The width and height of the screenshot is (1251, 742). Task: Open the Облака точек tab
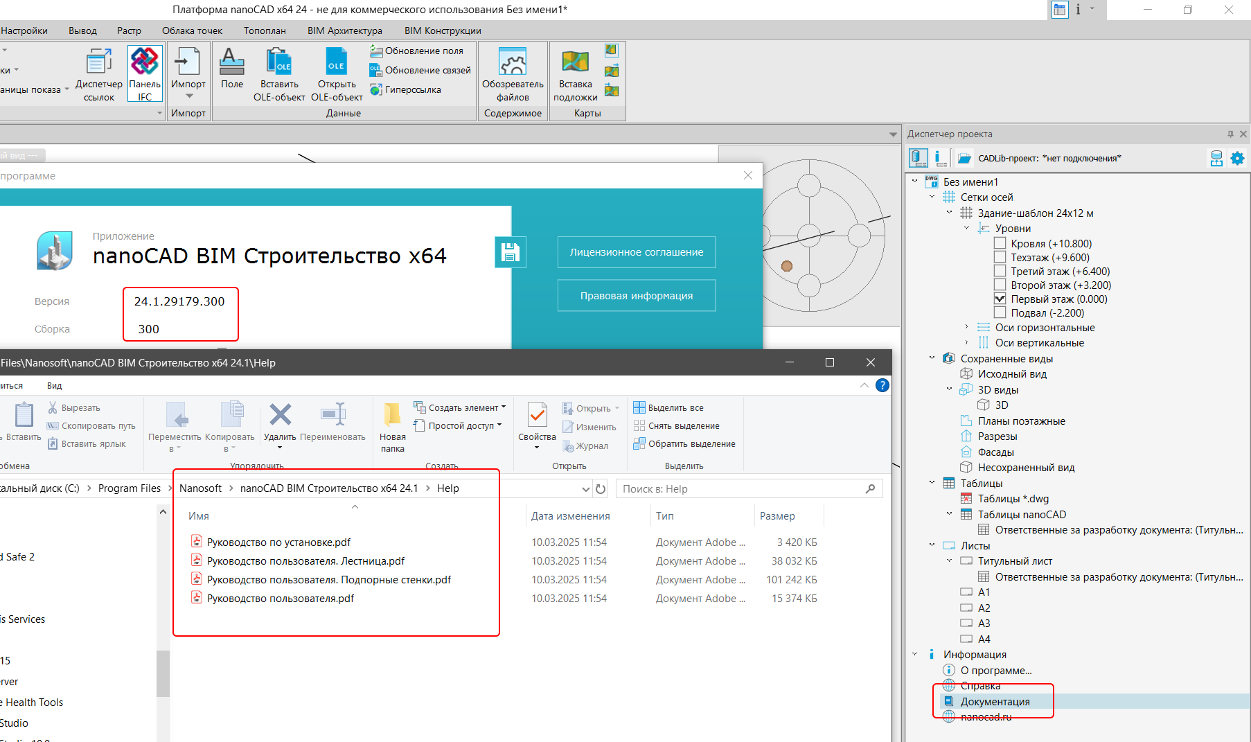[x=192, y=30]
